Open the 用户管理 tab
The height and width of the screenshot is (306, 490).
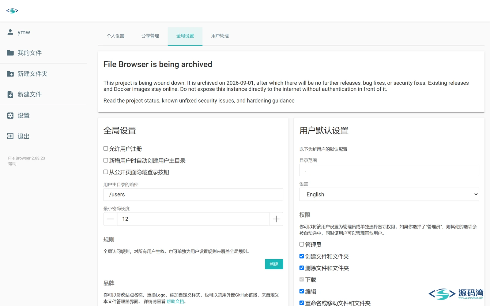click(220, 36)
